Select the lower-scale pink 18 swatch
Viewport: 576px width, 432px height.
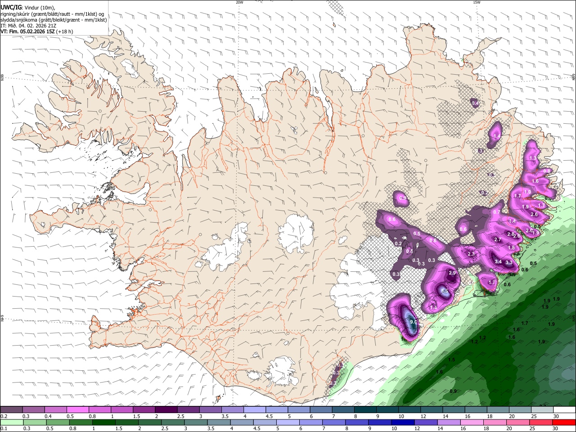(495, 423)
